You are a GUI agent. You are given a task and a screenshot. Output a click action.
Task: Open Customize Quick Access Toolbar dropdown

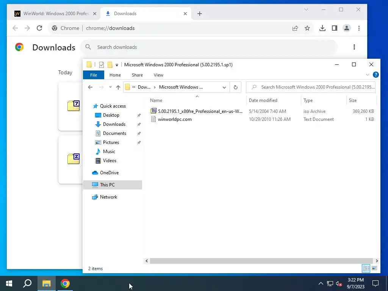pos(117,65)
